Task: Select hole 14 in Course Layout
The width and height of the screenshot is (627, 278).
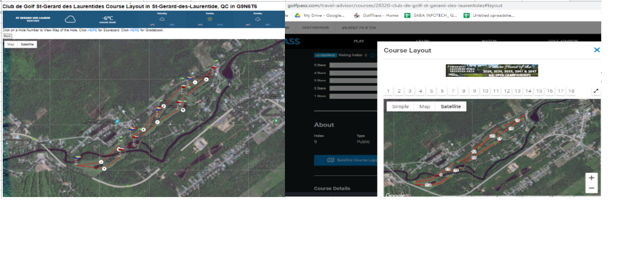Action: (x=528, y=91)
